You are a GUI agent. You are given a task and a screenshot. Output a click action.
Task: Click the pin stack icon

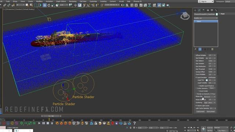(195, 49)
